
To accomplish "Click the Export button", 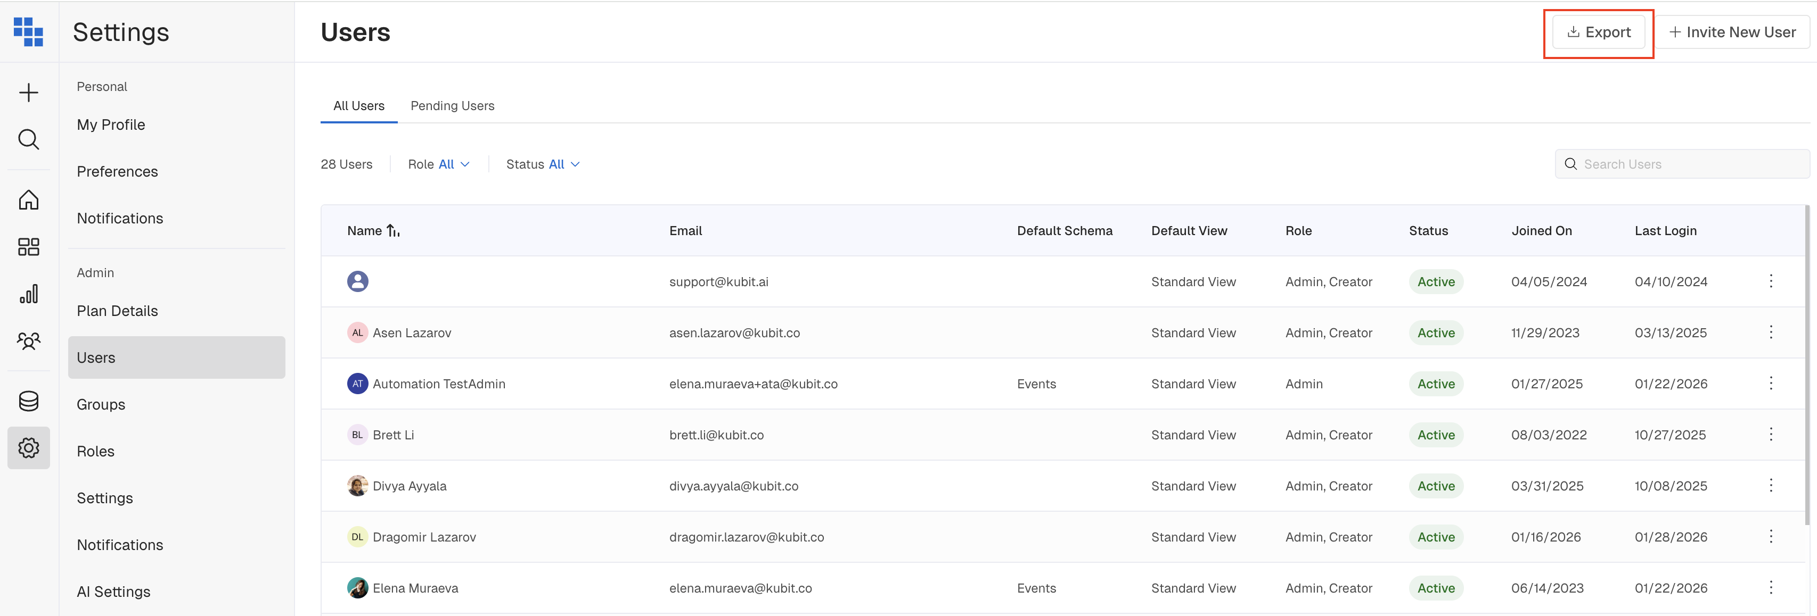I will pyautogui.click(x=1598, y=32).
